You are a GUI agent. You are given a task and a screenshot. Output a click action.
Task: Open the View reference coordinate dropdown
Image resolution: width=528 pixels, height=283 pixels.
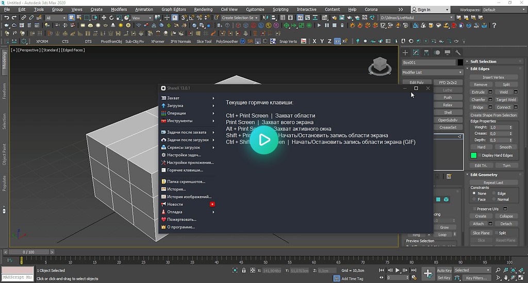point(141,18)
